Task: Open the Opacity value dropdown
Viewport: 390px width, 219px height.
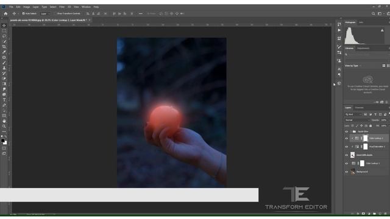Action: pos(389,120)
